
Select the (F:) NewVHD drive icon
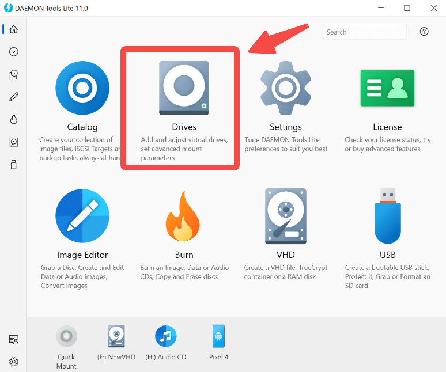[x=116, y=336]
